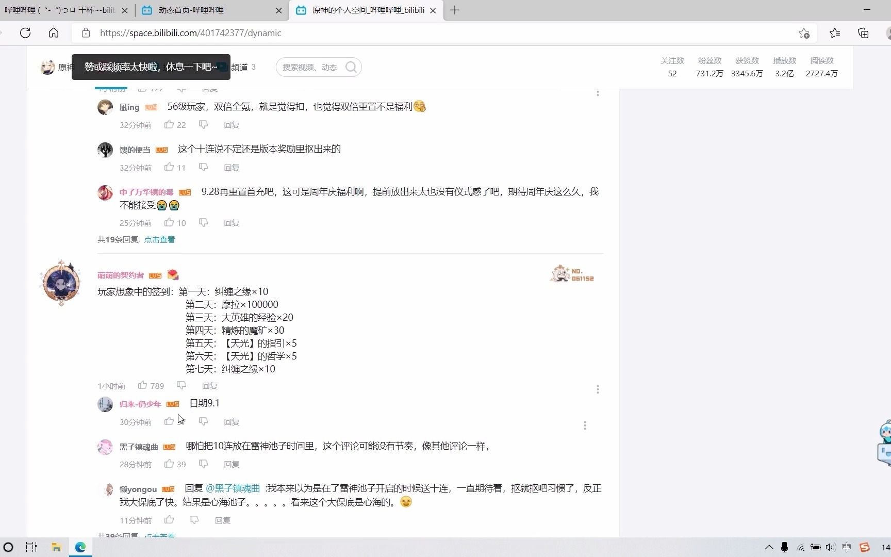Expand the 19 replies with 点击查看
891x557 pixels.
(x=159, y=239)
